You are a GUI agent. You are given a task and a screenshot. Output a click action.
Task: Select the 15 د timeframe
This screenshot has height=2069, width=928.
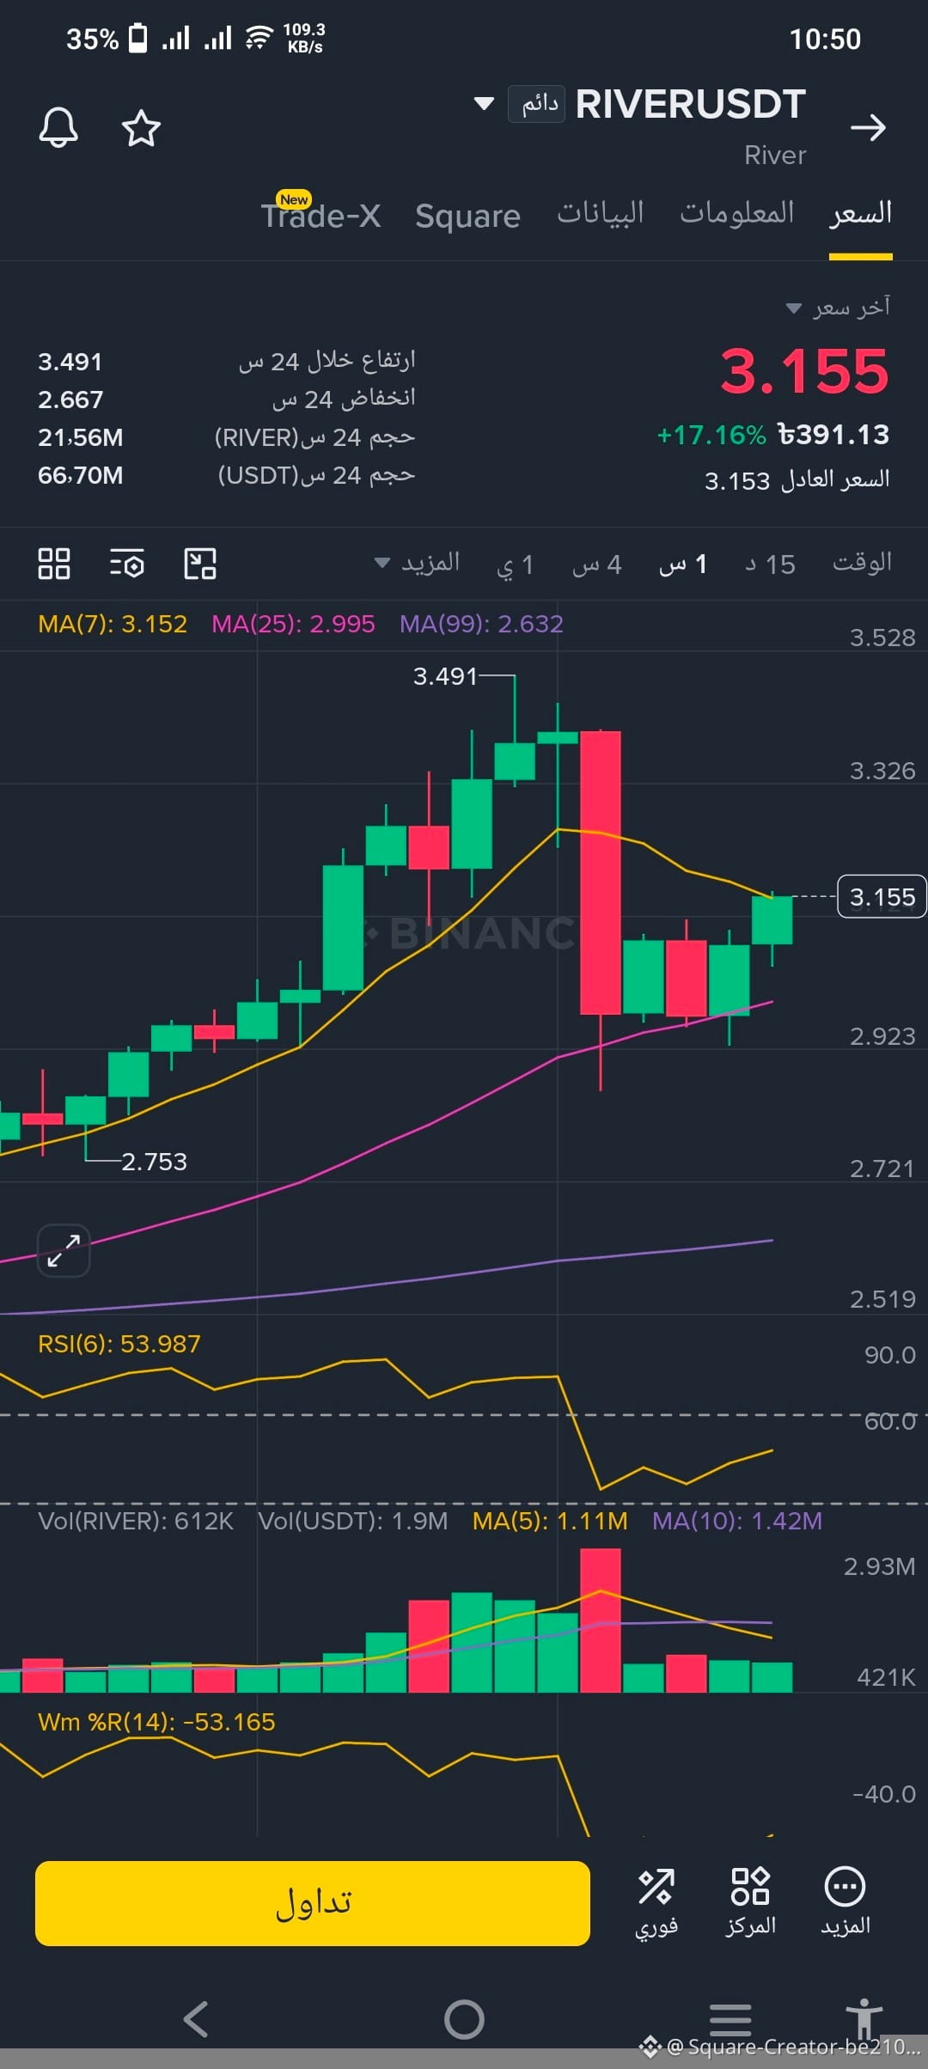tap(770, 565)
